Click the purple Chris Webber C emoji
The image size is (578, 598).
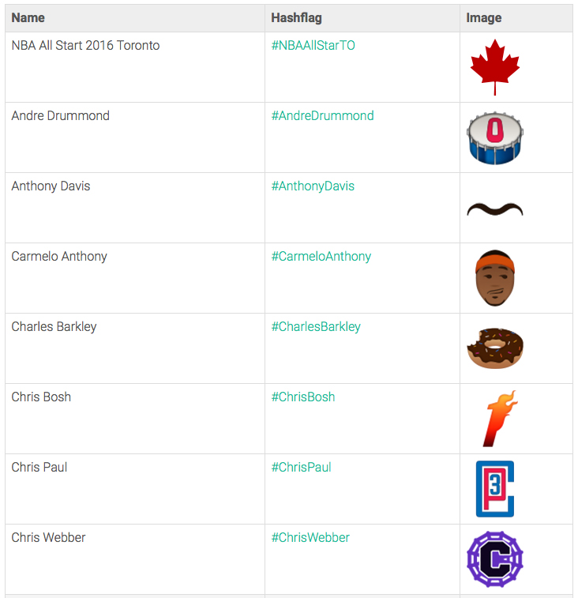point(494,559)
